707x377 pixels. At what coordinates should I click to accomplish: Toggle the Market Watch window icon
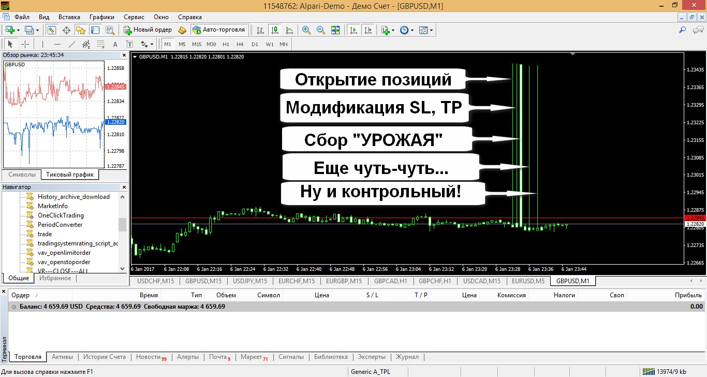(x=52, y=30)
